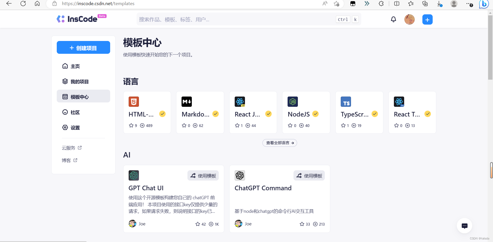Click the React TS template icon
493x242 pixels.
coord(399,102)
